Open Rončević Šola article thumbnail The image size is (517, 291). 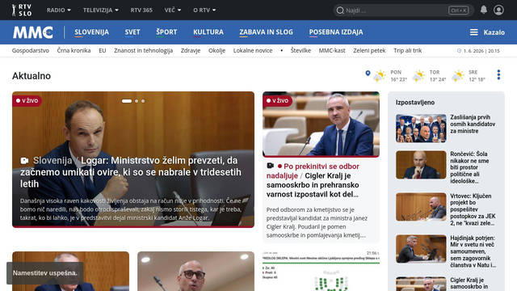click(421, 165)
